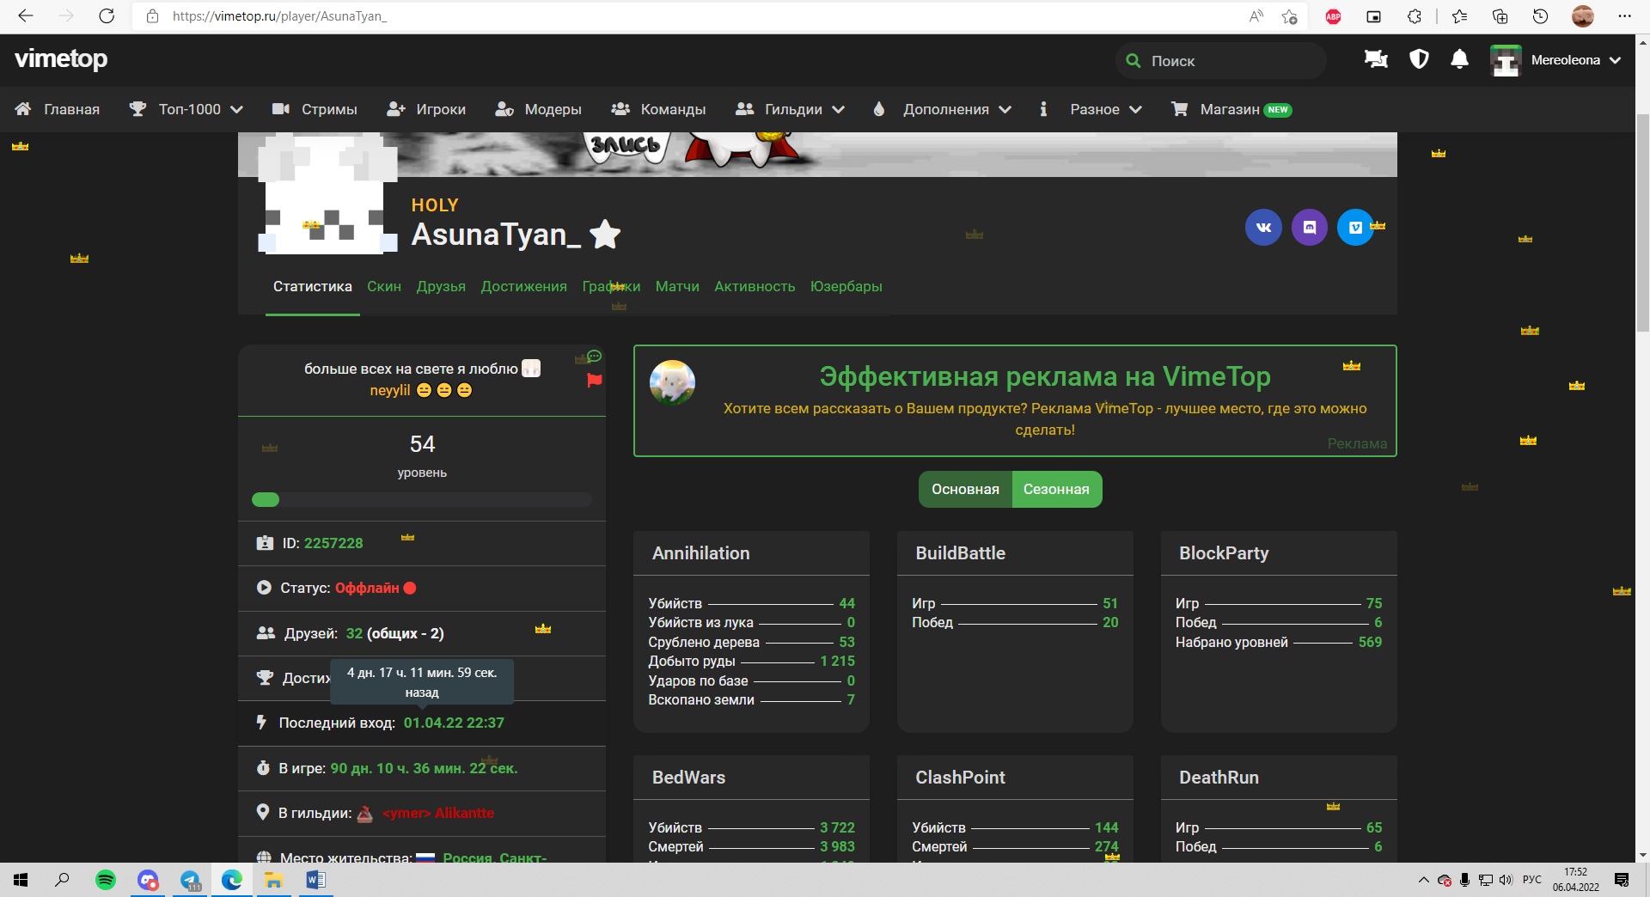Screen dimensions: 1650x897
Task: Click the neyylil profile link
Action: [x=390, y=390]
